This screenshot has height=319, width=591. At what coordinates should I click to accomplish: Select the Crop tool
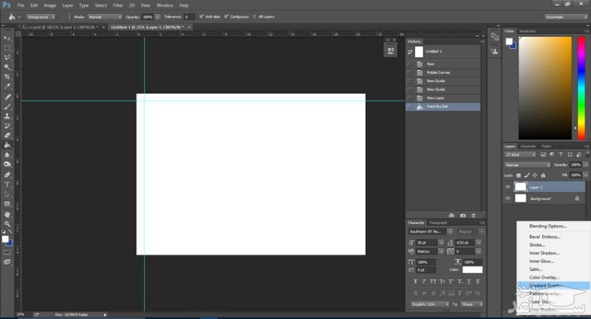tap(7, 76)
